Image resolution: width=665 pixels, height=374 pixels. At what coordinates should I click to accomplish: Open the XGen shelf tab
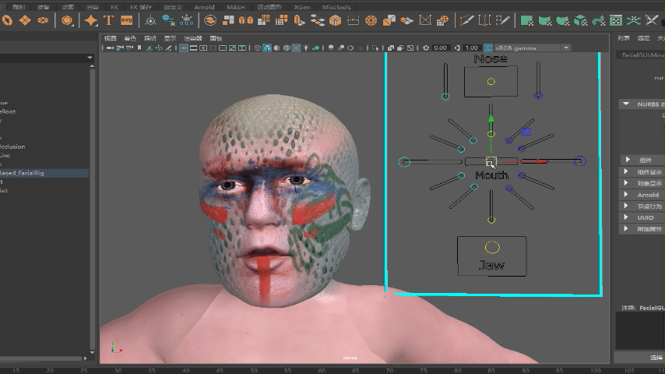coord(301,7)
